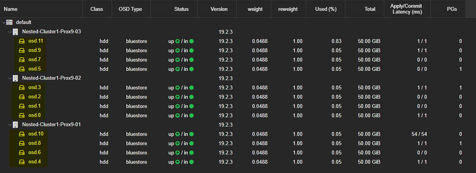Viewport: 476px width, 173px height.
Task: Click the default root server icon
Action: pos(10,22)
